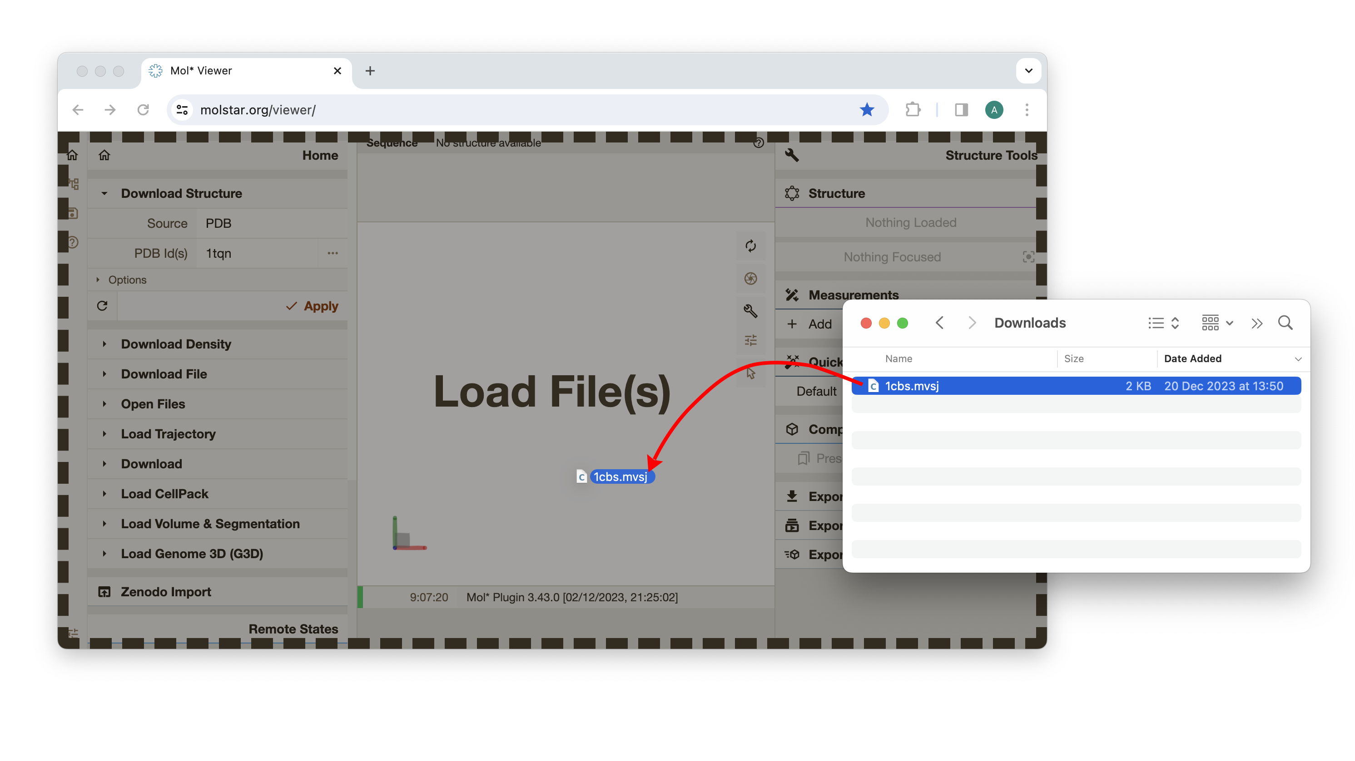This screenshot has height=761, width=1355.
Task: Toggle the browser side panel
Action: click(x=961, y=110)
